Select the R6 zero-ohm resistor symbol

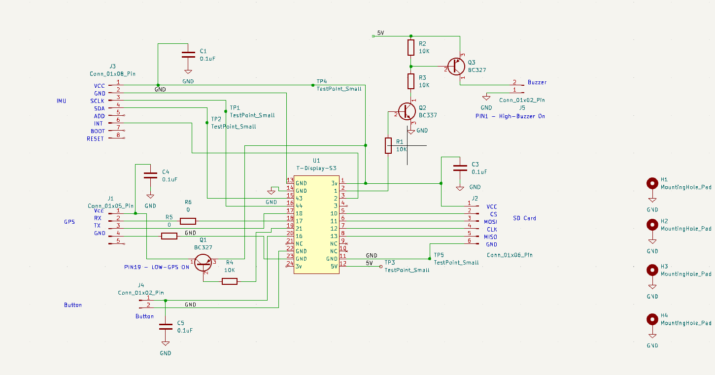pos(188,221)
